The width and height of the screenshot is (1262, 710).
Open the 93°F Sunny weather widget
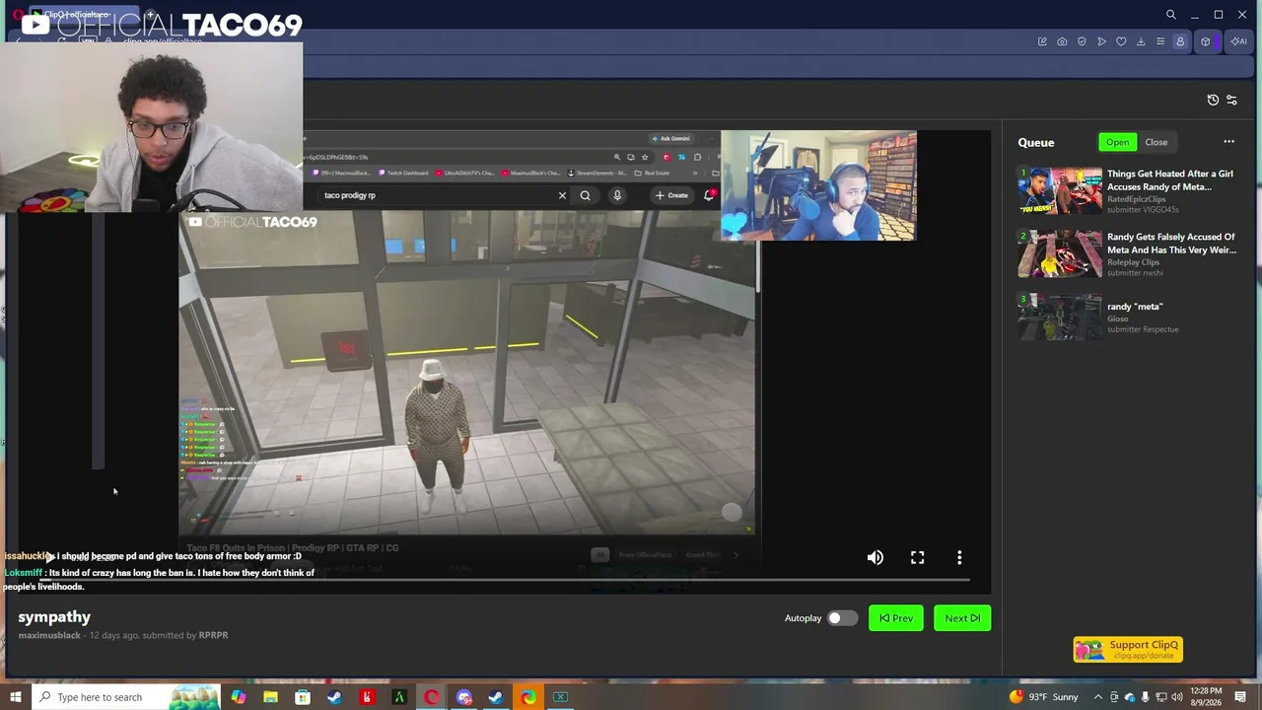pos(1044,697)
